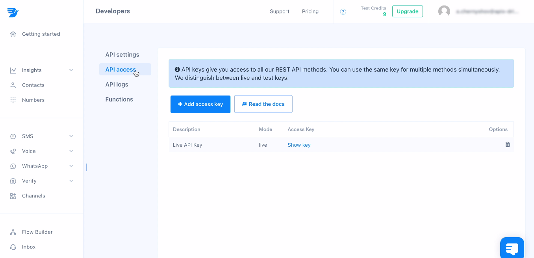This screenshot has height=258, width=534.
Task: Open Flow Builder in the sidebar
Action: (x=37, y=232)
